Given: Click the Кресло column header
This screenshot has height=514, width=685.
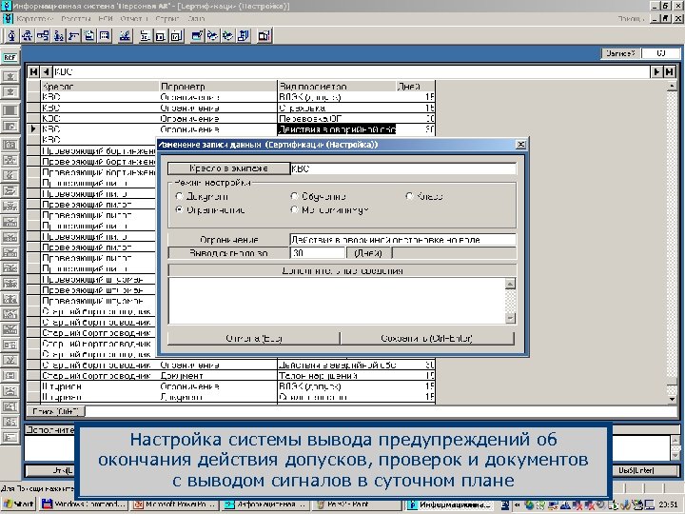Looking at the screenshot, I should 100,86.
